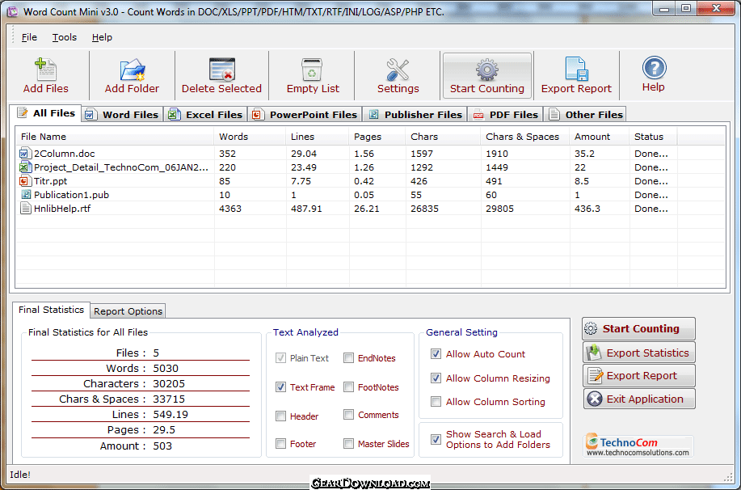Viewport: 741px width, 490px height.
Task: Switch to the Word Files tab
Action: coord(123,115)
